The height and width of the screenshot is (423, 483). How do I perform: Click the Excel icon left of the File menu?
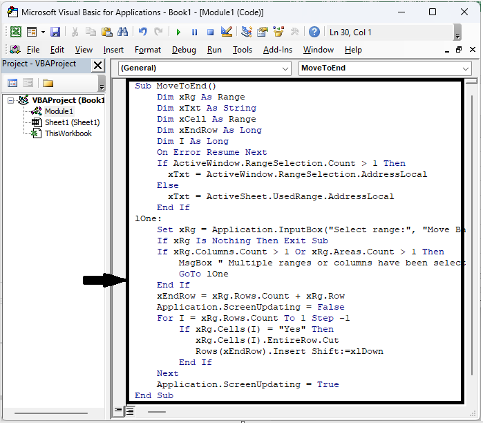click(x=15, y=49)
